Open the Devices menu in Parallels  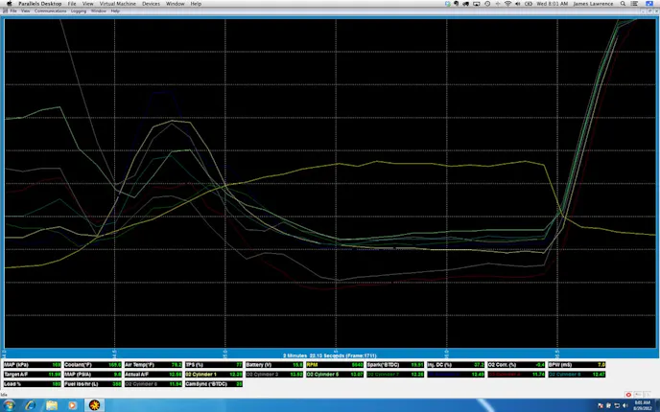click(x=151, y=4)
